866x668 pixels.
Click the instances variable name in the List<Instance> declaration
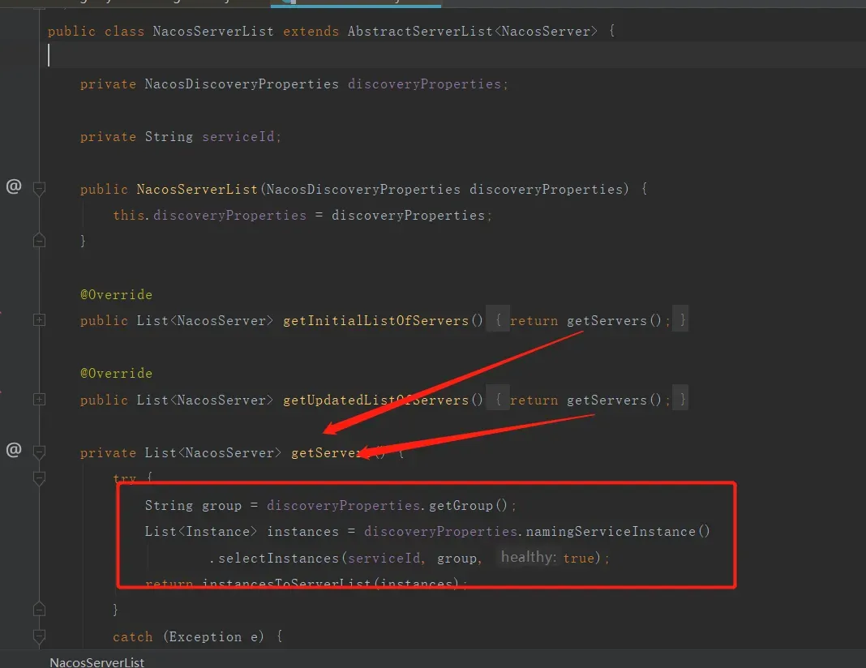coord(302,531)
